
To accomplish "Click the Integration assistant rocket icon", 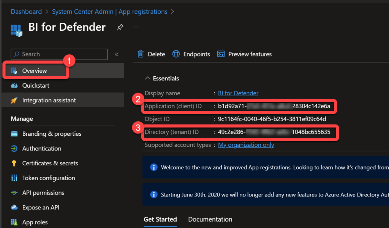I will pos(14,101).
